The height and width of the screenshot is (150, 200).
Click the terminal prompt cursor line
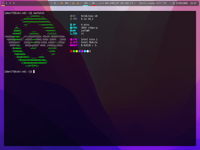pyautogui.click(x=34, y=72)
